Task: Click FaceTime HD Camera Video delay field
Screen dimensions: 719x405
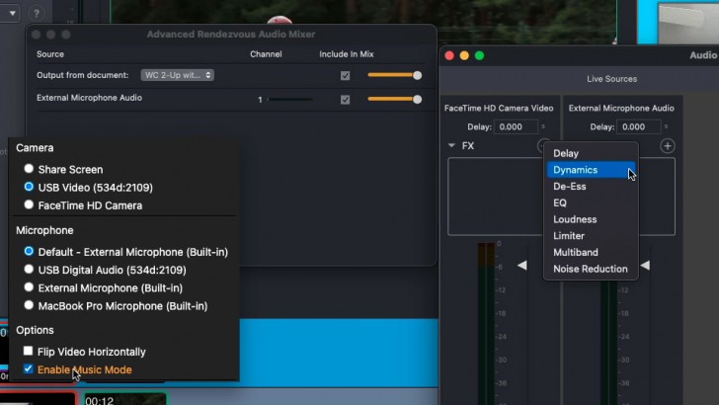Action: tap(516, 126)
